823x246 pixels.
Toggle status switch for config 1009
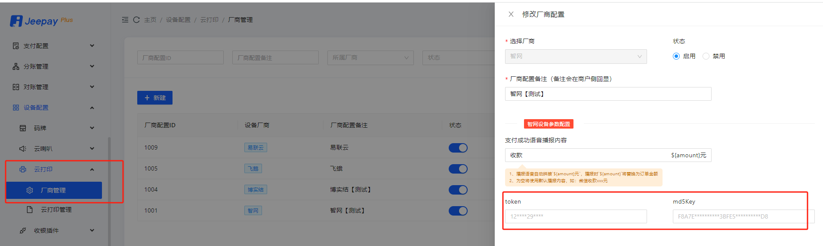point(458,148)
